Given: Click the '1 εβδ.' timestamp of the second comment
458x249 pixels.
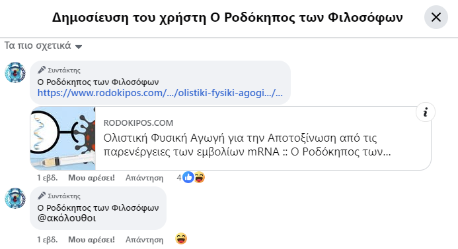Looking at the screenshot, I should point(48,239).
